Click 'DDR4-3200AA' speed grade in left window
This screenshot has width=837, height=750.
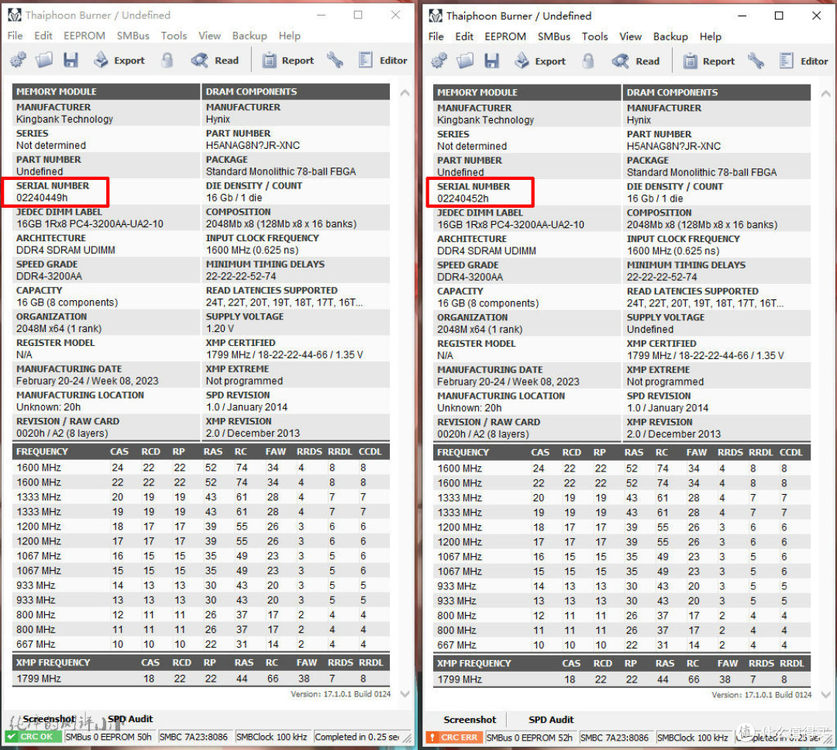[x=49, y=276]
